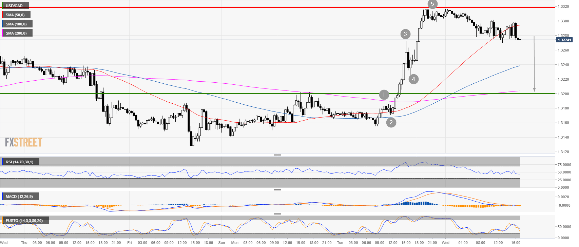Viewport: 579px width, 247px height.
Task: Click the 1.3300 price axis label
Action: point(564,21)
